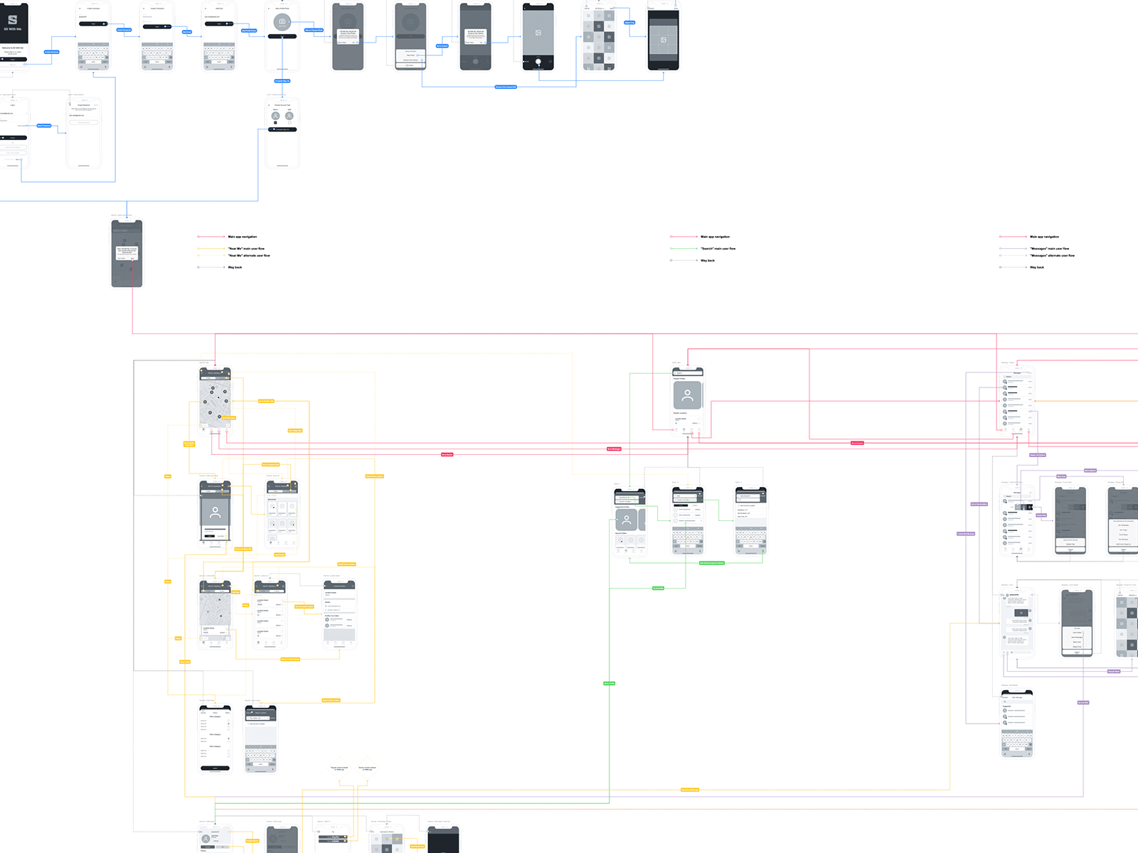Open the Search location suggestions wireframe screen
Image resolution: width=1138 pixels, height=853 pixels.
click(750, 521)
